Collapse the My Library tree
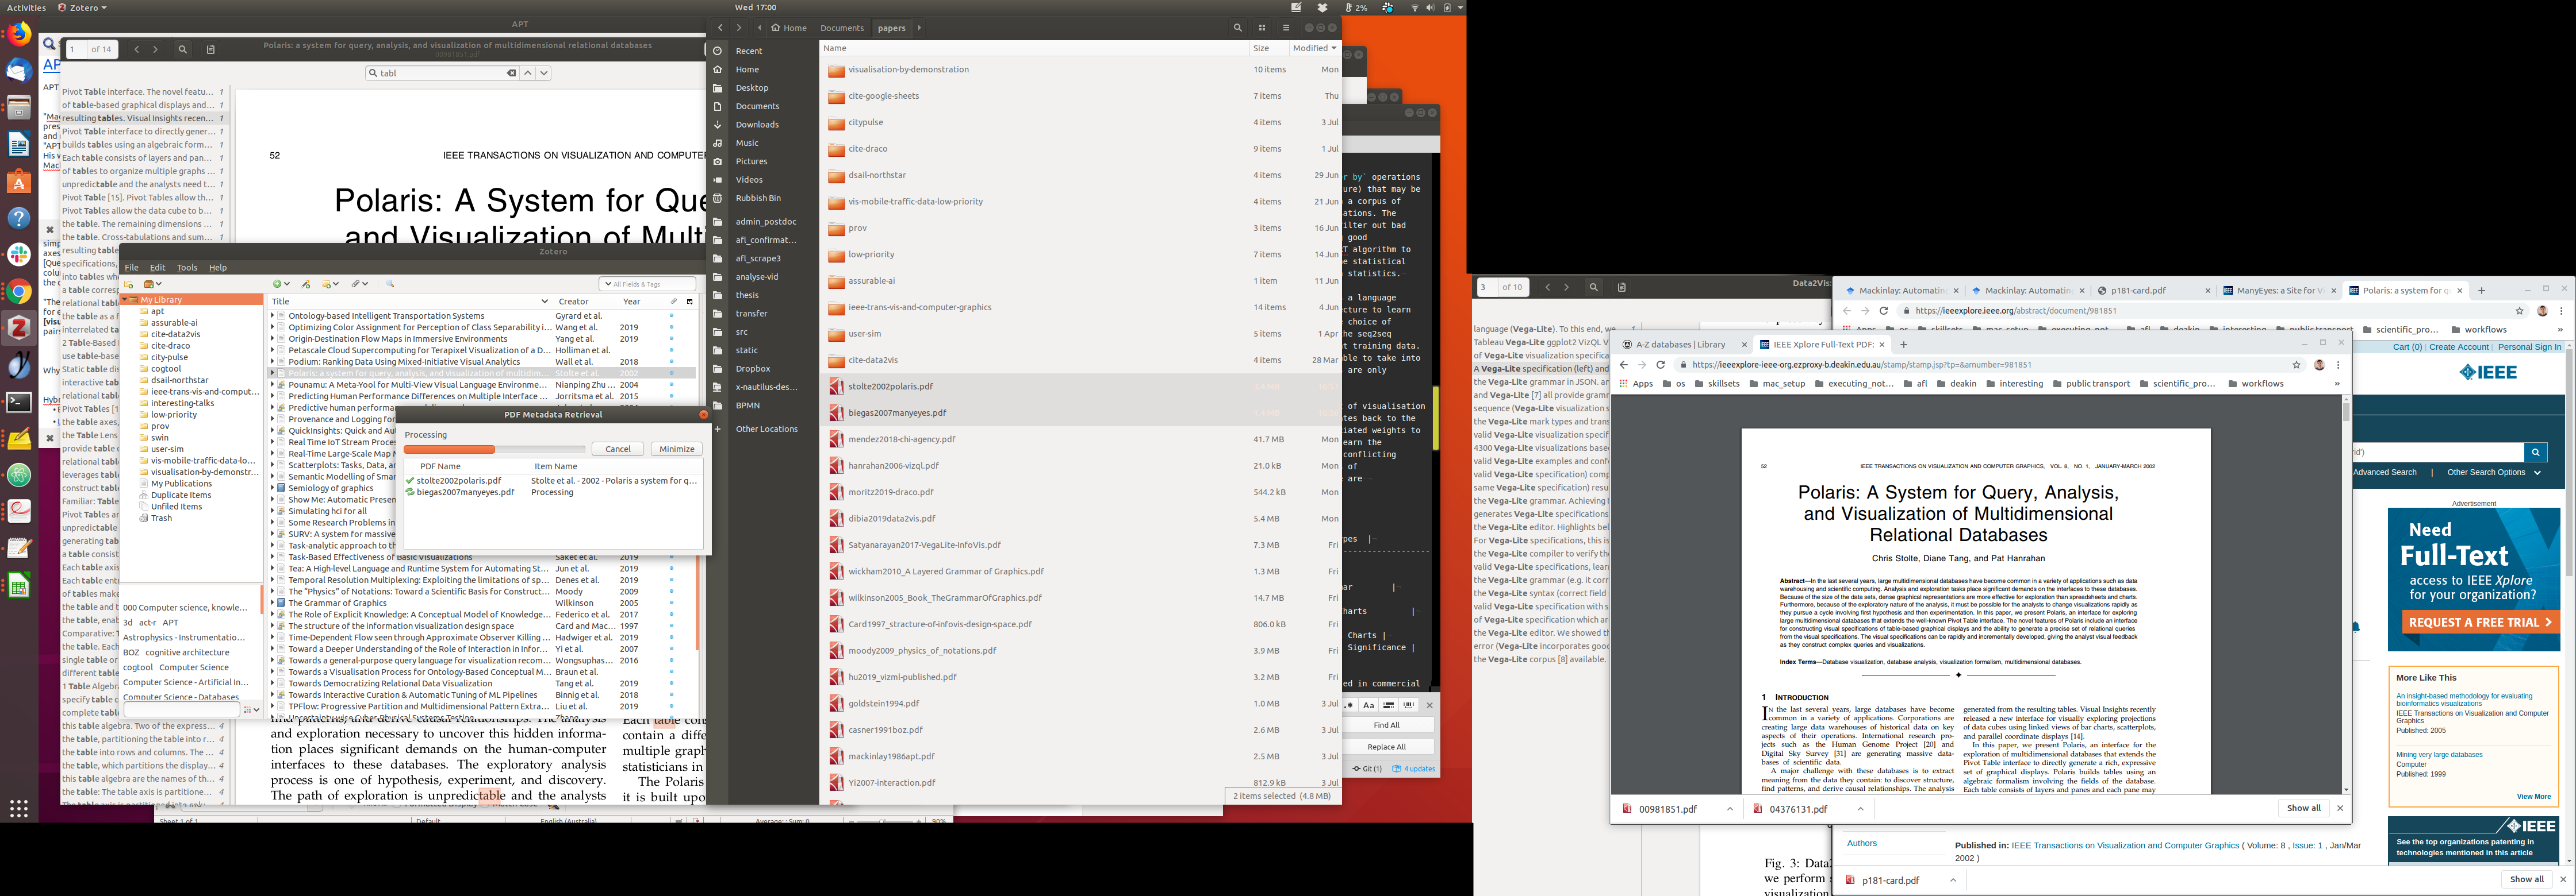The width and height of the screenshot is (2576, 896). tap(125, 300)
